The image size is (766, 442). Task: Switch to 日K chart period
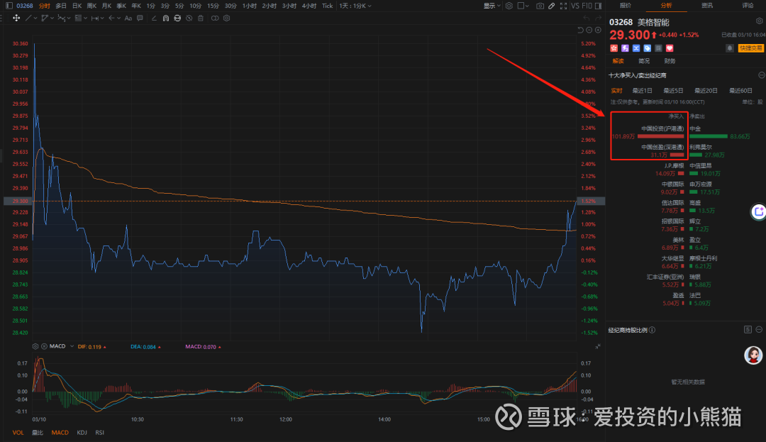pyautogui.click(x=77, y=6)
